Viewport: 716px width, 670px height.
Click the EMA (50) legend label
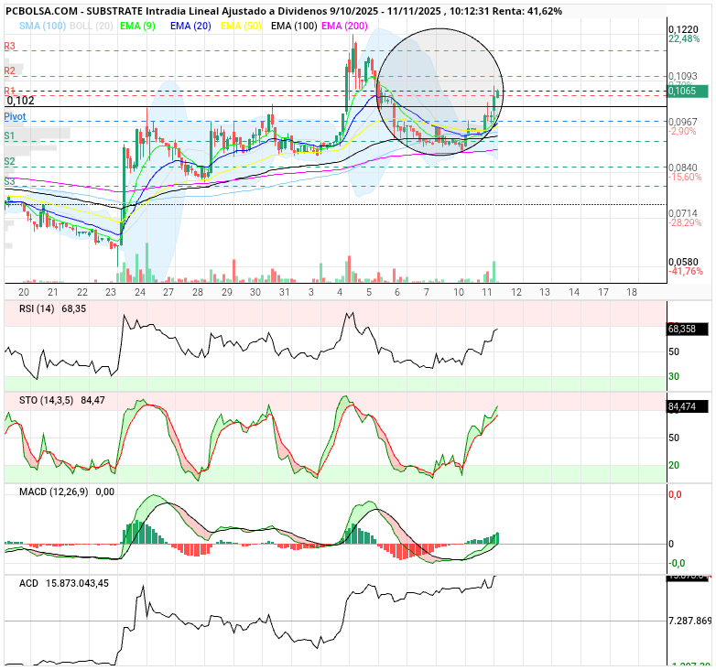[x=241, y=26]
